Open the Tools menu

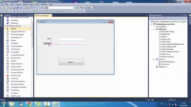click(37, 4)
